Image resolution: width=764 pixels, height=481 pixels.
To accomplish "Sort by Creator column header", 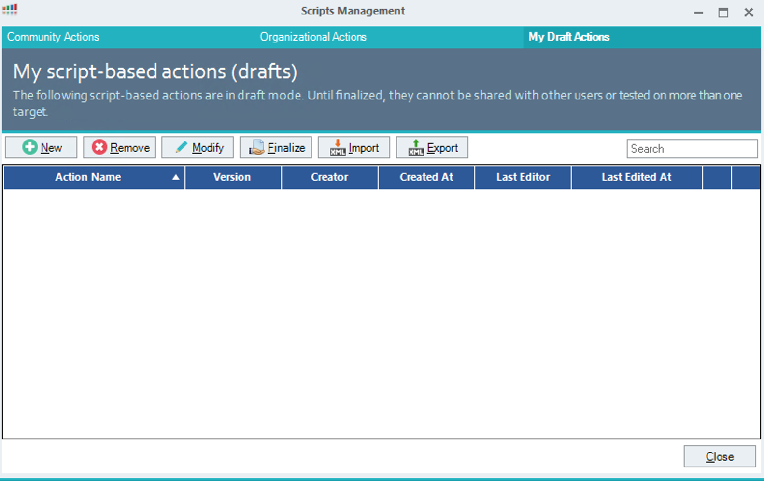I will click(x=329, y=177).
